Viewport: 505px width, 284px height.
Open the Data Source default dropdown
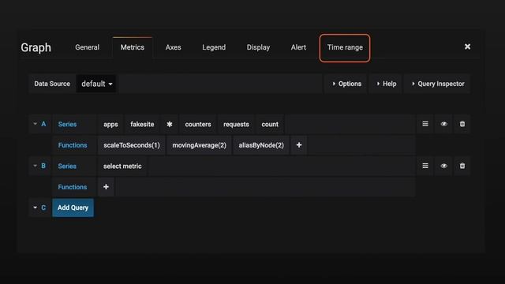coord(96,84)
